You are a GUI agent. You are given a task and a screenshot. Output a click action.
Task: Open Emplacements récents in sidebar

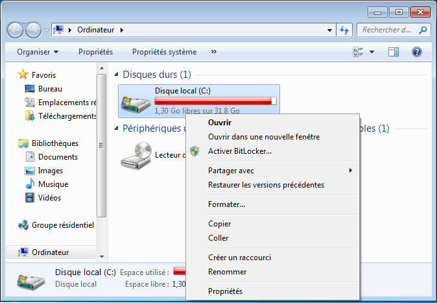(x=67, y=103)
